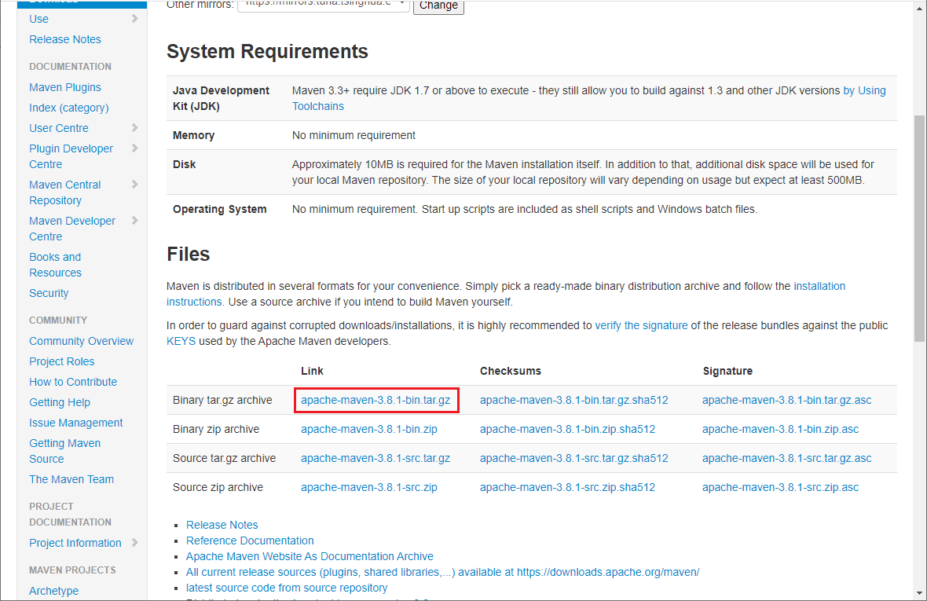This screenshot has width=927, height=601.
Task: Click the 'Binary tar.gz archive' row label
Action: coord(222,400)
